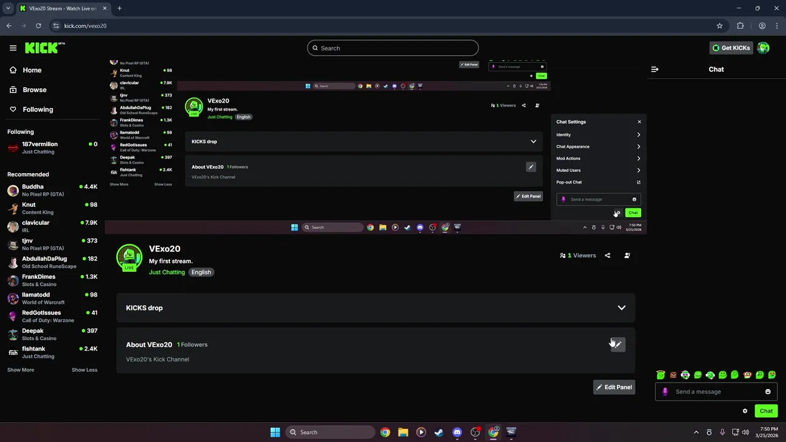The width and height of the screenshot is (786, 442).
Task: Open Windows Start menu
Action: pos(275,432)
